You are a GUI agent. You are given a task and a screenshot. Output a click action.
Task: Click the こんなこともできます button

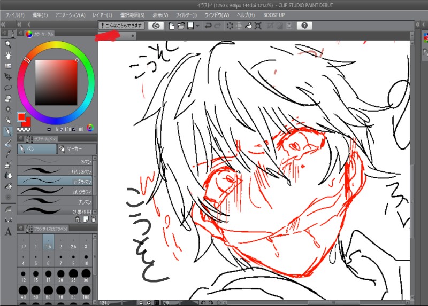tap(121, 26)
